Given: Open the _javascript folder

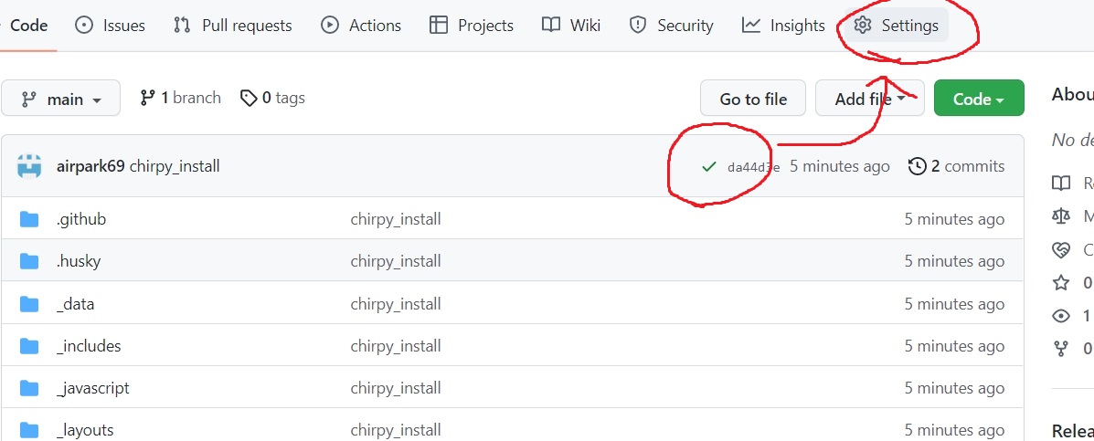Looking at the screenshot, I should coord(93,388).
